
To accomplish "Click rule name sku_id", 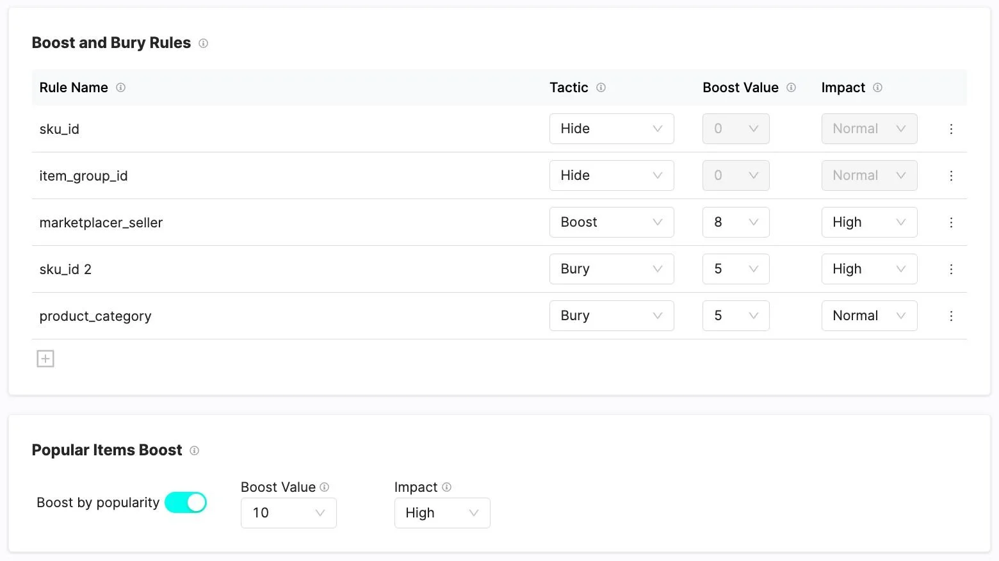I will click(x=59, y=129).
